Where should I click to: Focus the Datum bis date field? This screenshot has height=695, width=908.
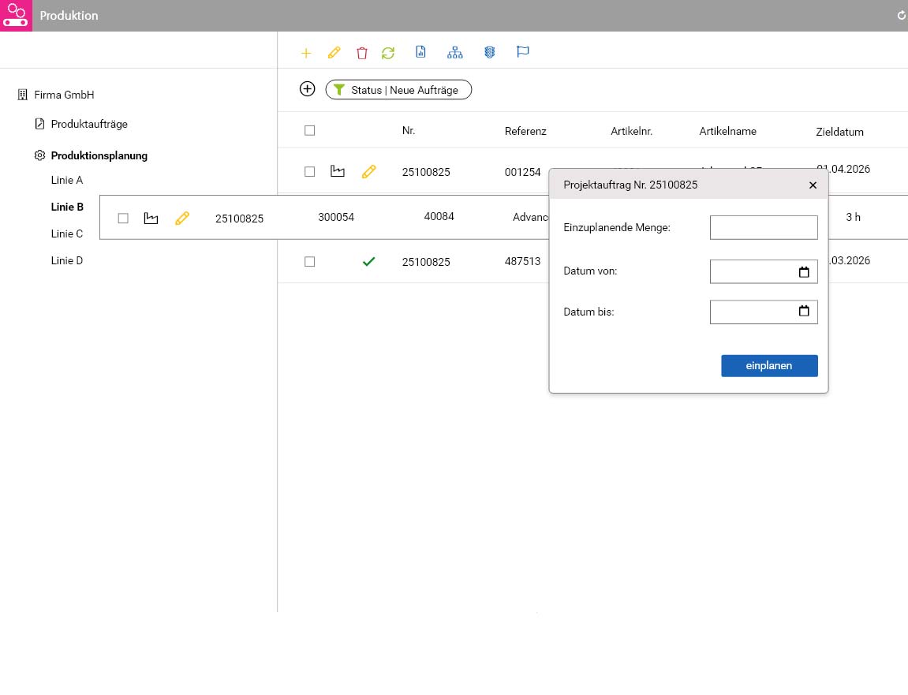(x=763, y=312)
